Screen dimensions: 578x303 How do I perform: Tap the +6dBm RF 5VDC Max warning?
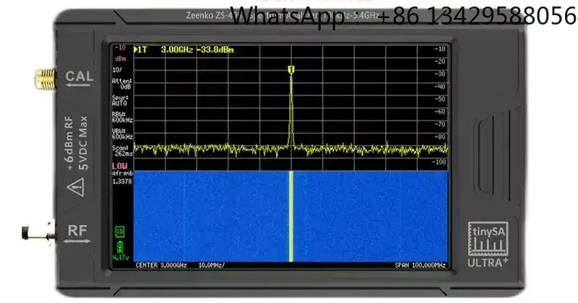click(77, 144)
